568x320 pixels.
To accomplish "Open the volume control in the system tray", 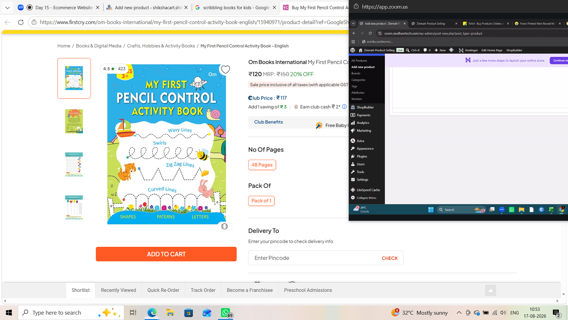I will (x=503, y=313).
